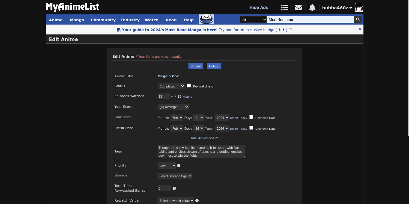Screen dimensions: 409x204
Task: Collapse the Hide Advanced section
Action: click(x=204, y=138)
